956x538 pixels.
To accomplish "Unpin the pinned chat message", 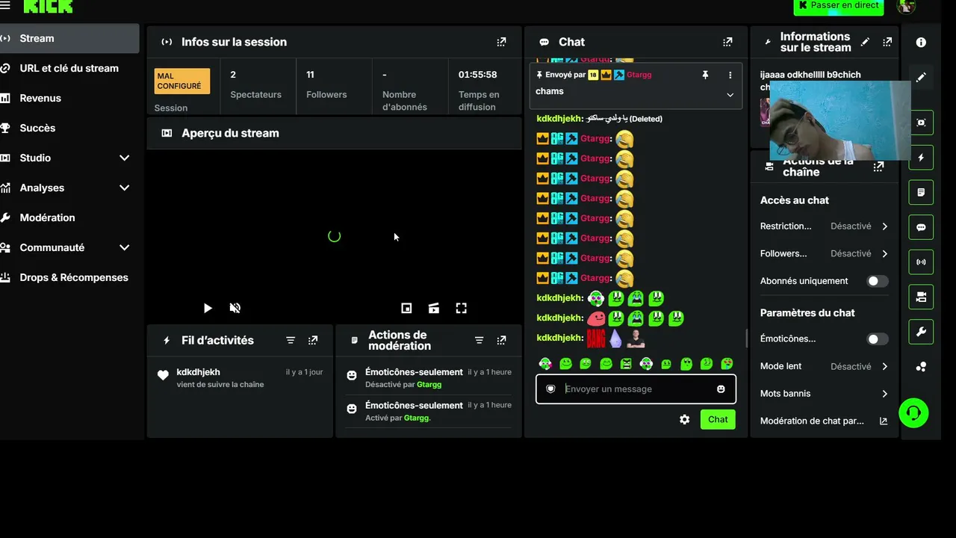I will point(704,75).
